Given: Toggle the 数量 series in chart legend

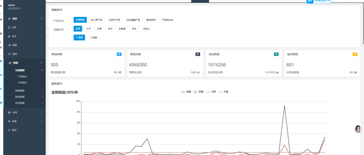Looking at the screenshot, I should pos(198,92).
